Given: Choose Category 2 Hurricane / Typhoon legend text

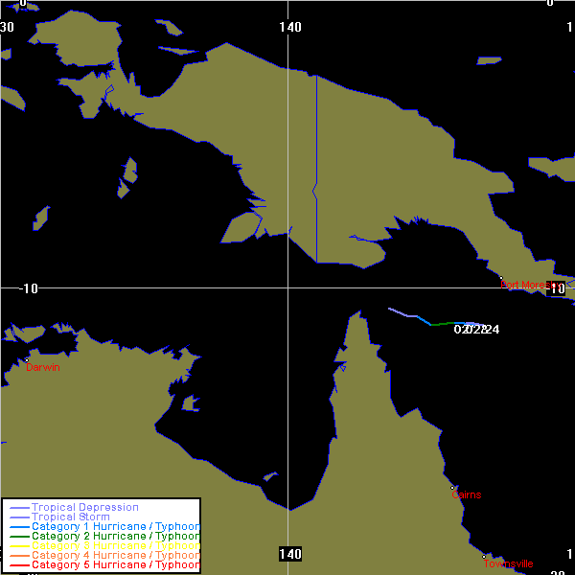Looking at the screenshot, I should point(115,537).
